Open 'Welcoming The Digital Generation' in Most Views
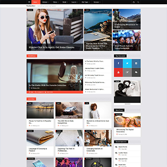 pos(125,130)
